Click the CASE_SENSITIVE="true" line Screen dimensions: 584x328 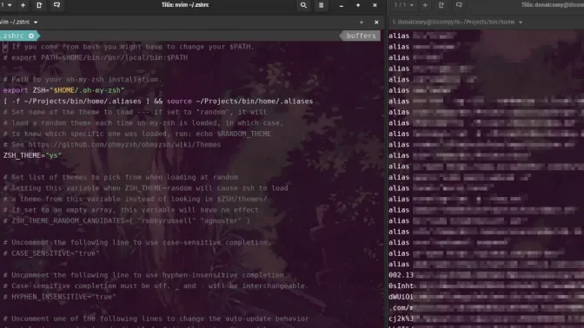[51, 253]
